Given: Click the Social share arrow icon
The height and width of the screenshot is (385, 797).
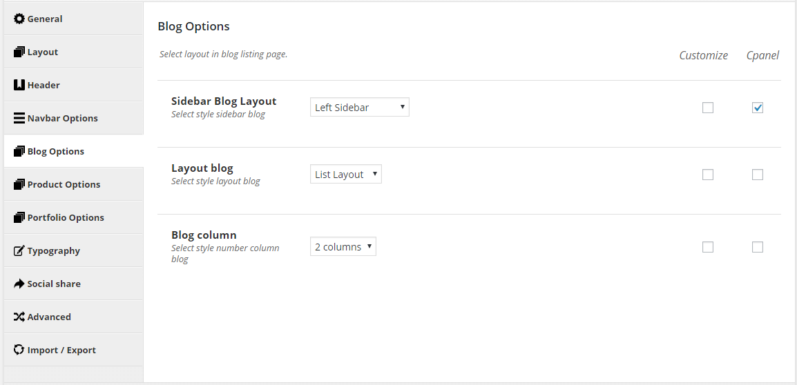Looking at the screenshot, I should [x=19, y=284].
